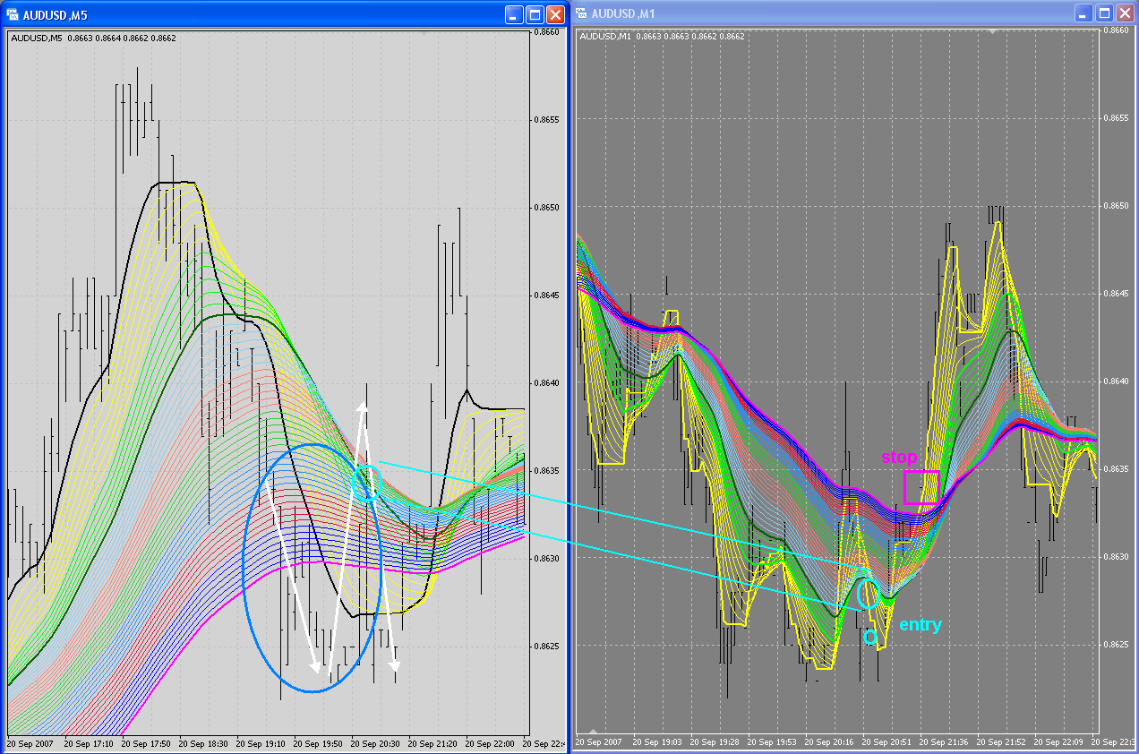Screen dimensions: 1139x754
Task: Click '20 Sep 2007' date label in M5 window
Action: coord(31,744)
